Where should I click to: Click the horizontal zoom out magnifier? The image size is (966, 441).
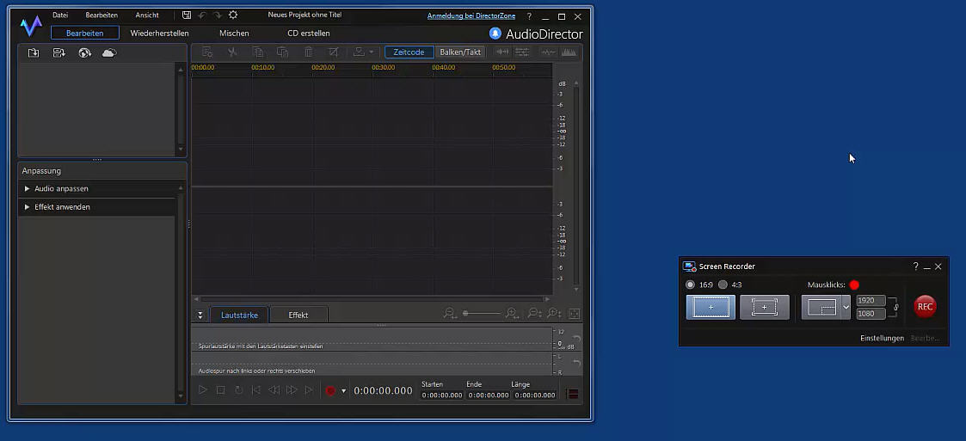point(450,314)
